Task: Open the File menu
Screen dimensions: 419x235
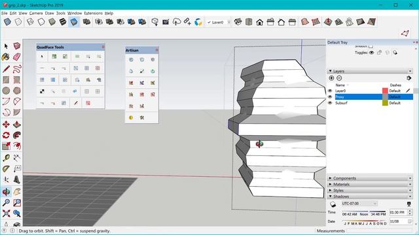Action: pos(5,13)
